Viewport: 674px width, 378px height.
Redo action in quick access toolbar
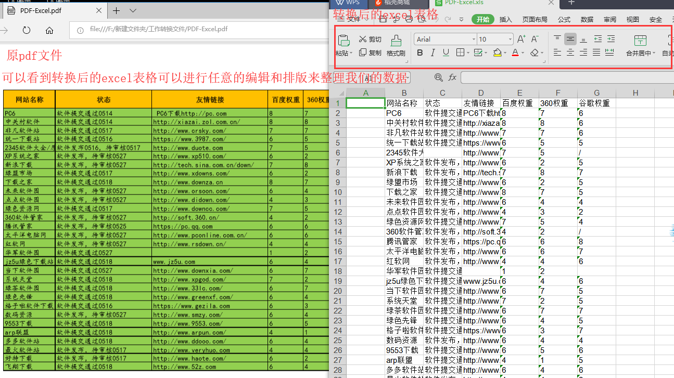click(448, 19)
